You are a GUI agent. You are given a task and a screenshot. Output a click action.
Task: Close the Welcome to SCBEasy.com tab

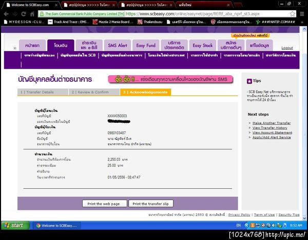(x=56, y=5)
